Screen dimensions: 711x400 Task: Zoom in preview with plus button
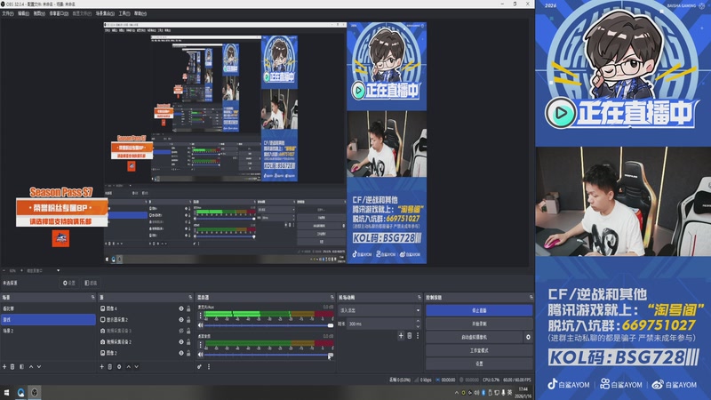pos(21,271)
